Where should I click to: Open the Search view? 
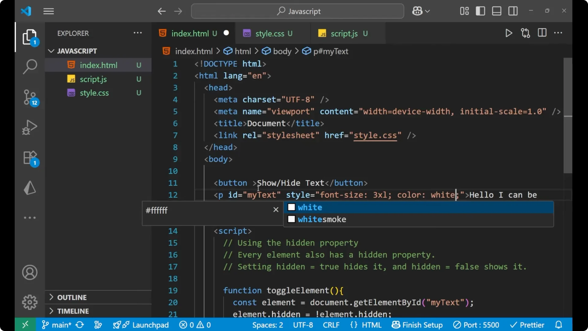tap(30, 67)
